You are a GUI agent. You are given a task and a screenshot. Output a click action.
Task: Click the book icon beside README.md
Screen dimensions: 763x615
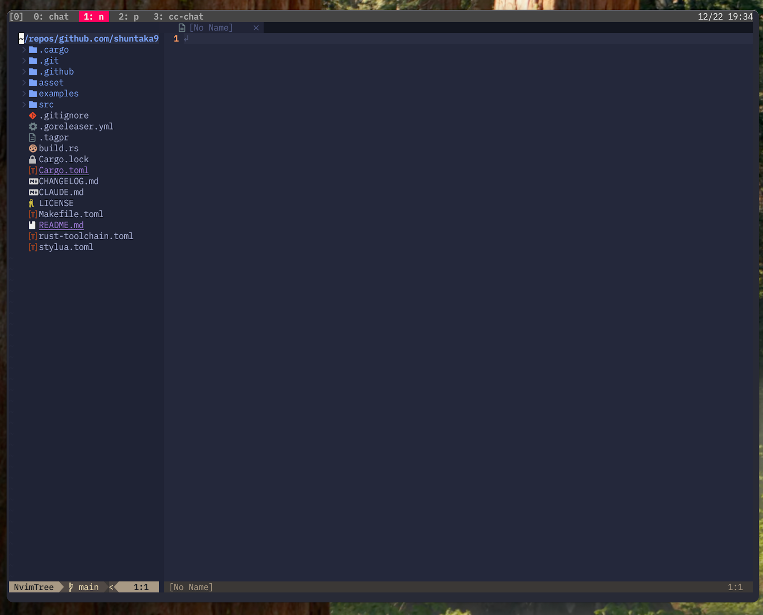click(x=32, y=225)
